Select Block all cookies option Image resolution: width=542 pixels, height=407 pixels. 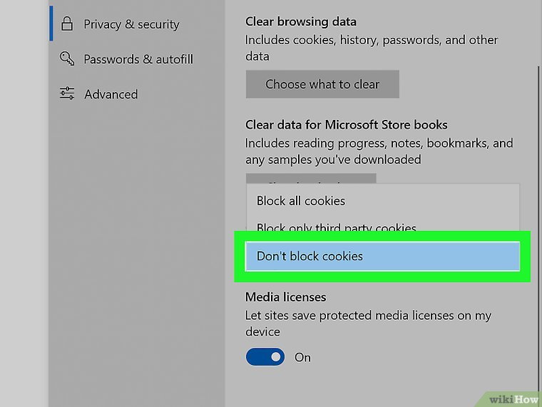coord(301,201)
